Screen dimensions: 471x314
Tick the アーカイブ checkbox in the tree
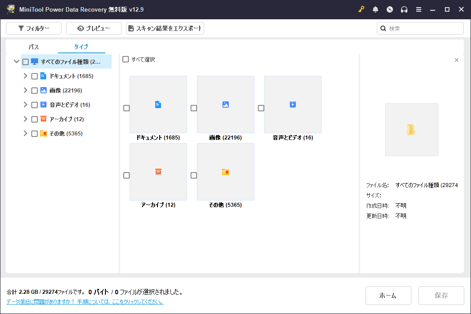tap(35, 119)
